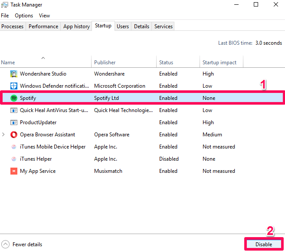Viewport: 285px width, 251px height.
Task: Select the Windows Defender notificati... name
Action: (54, 86)
